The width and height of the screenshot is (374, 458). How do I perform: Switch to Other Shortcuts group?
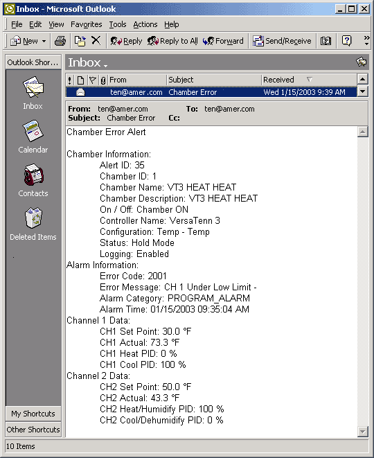click(33, 430)
